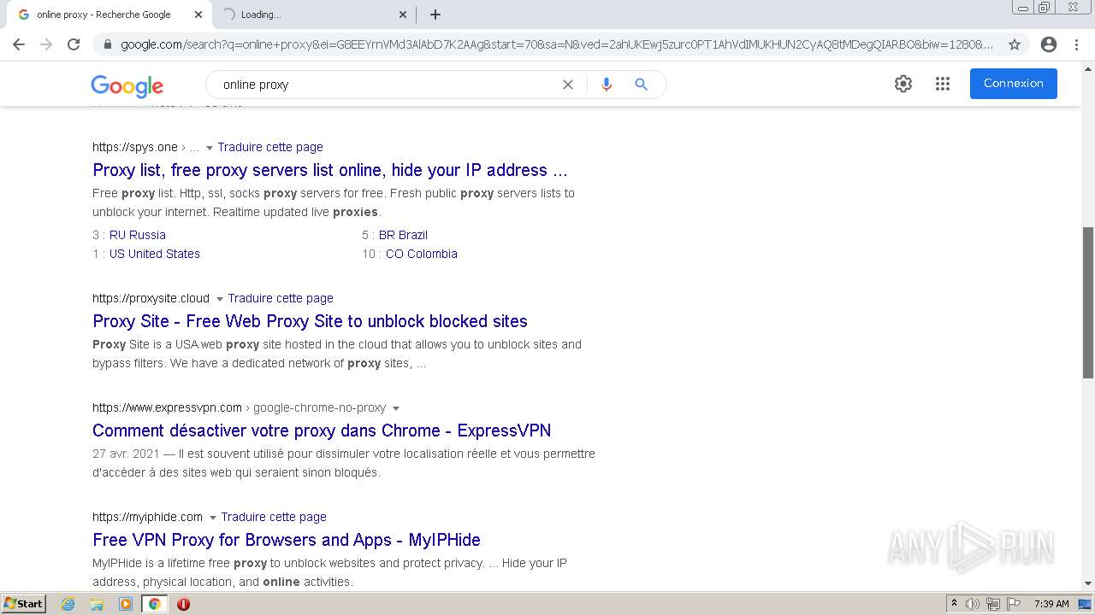The height and width of the screenshot is (615, 1095).
Task: Click the page vertical scrollbar thumb
Action: coord(1088,302)
